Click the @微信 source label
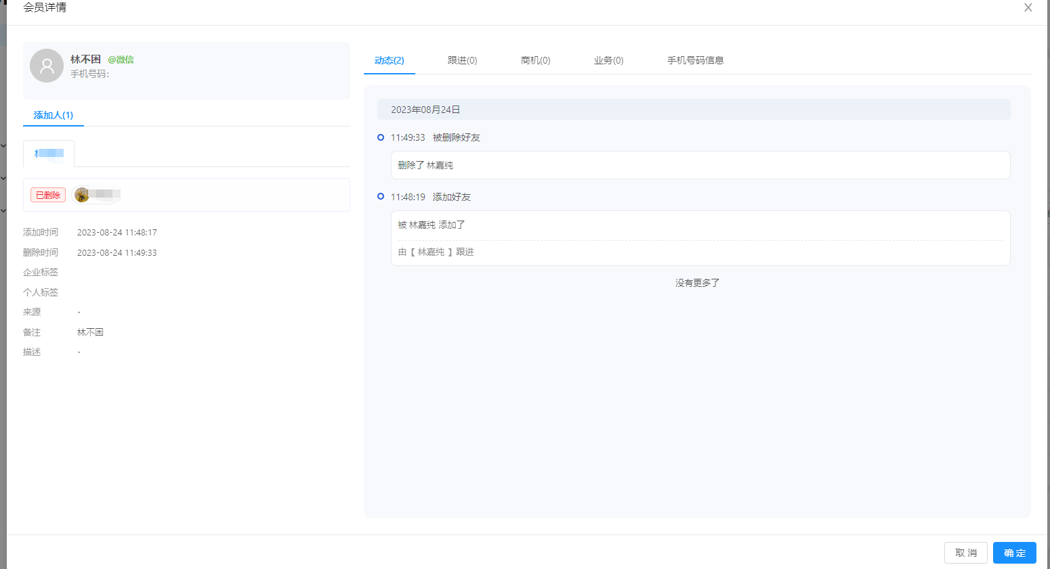The image size is (1050, 569). (121, 60)
